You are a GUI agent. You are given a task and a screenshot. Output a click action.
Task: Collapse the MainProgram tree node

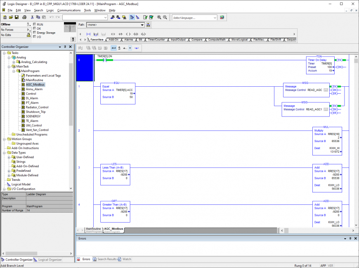(x=14, y=71)
